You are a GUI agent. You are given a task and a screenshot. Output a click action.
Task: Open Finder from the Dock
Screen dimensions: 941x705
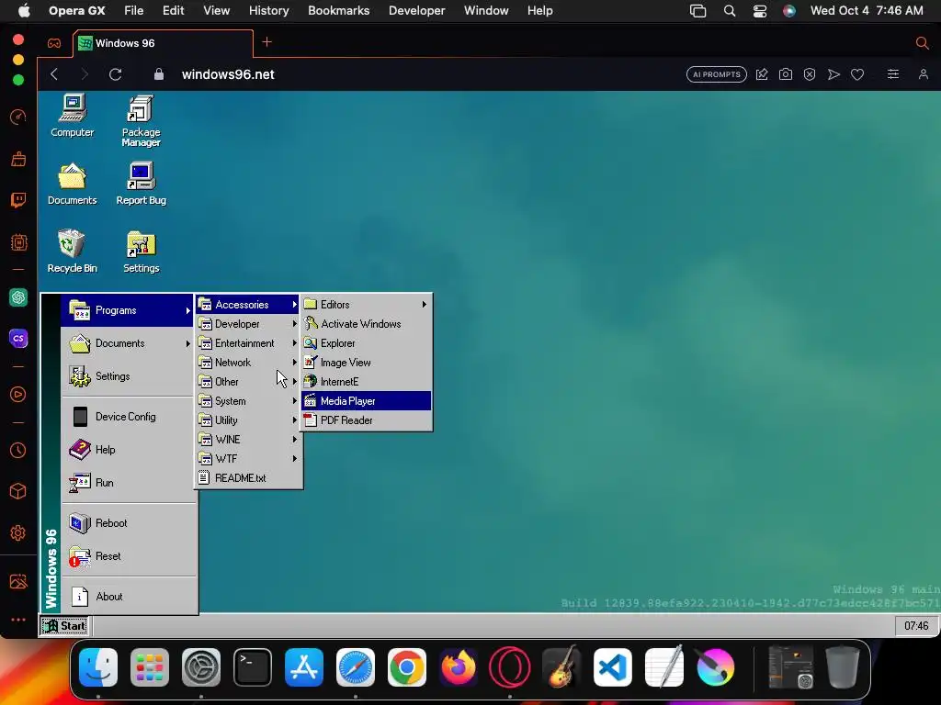tap(98, 667)
